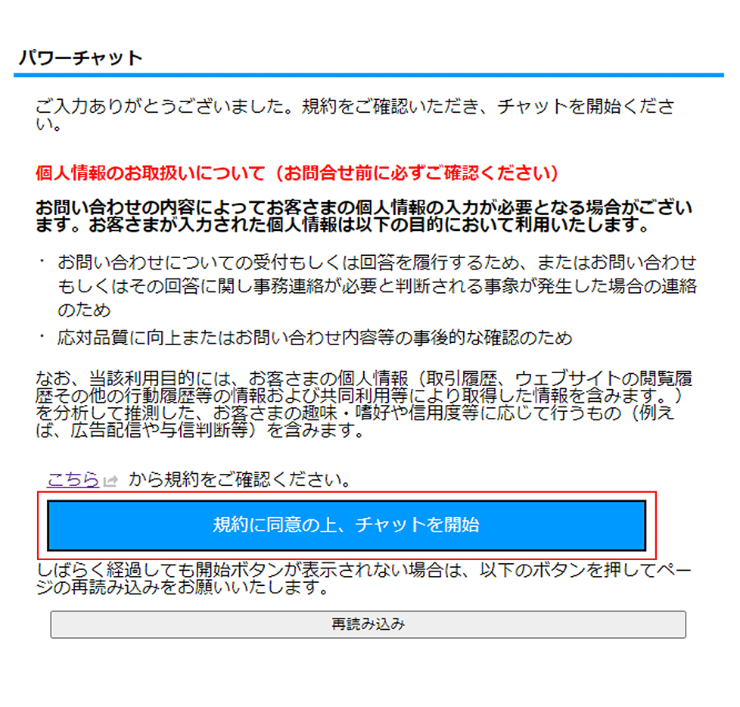Click the first bullet about 受付もしくは回答を履行
Screen dimensions: 740x707
pos(377,285)
